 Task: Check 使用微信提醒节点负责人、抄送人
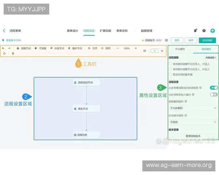coord(170,64)
